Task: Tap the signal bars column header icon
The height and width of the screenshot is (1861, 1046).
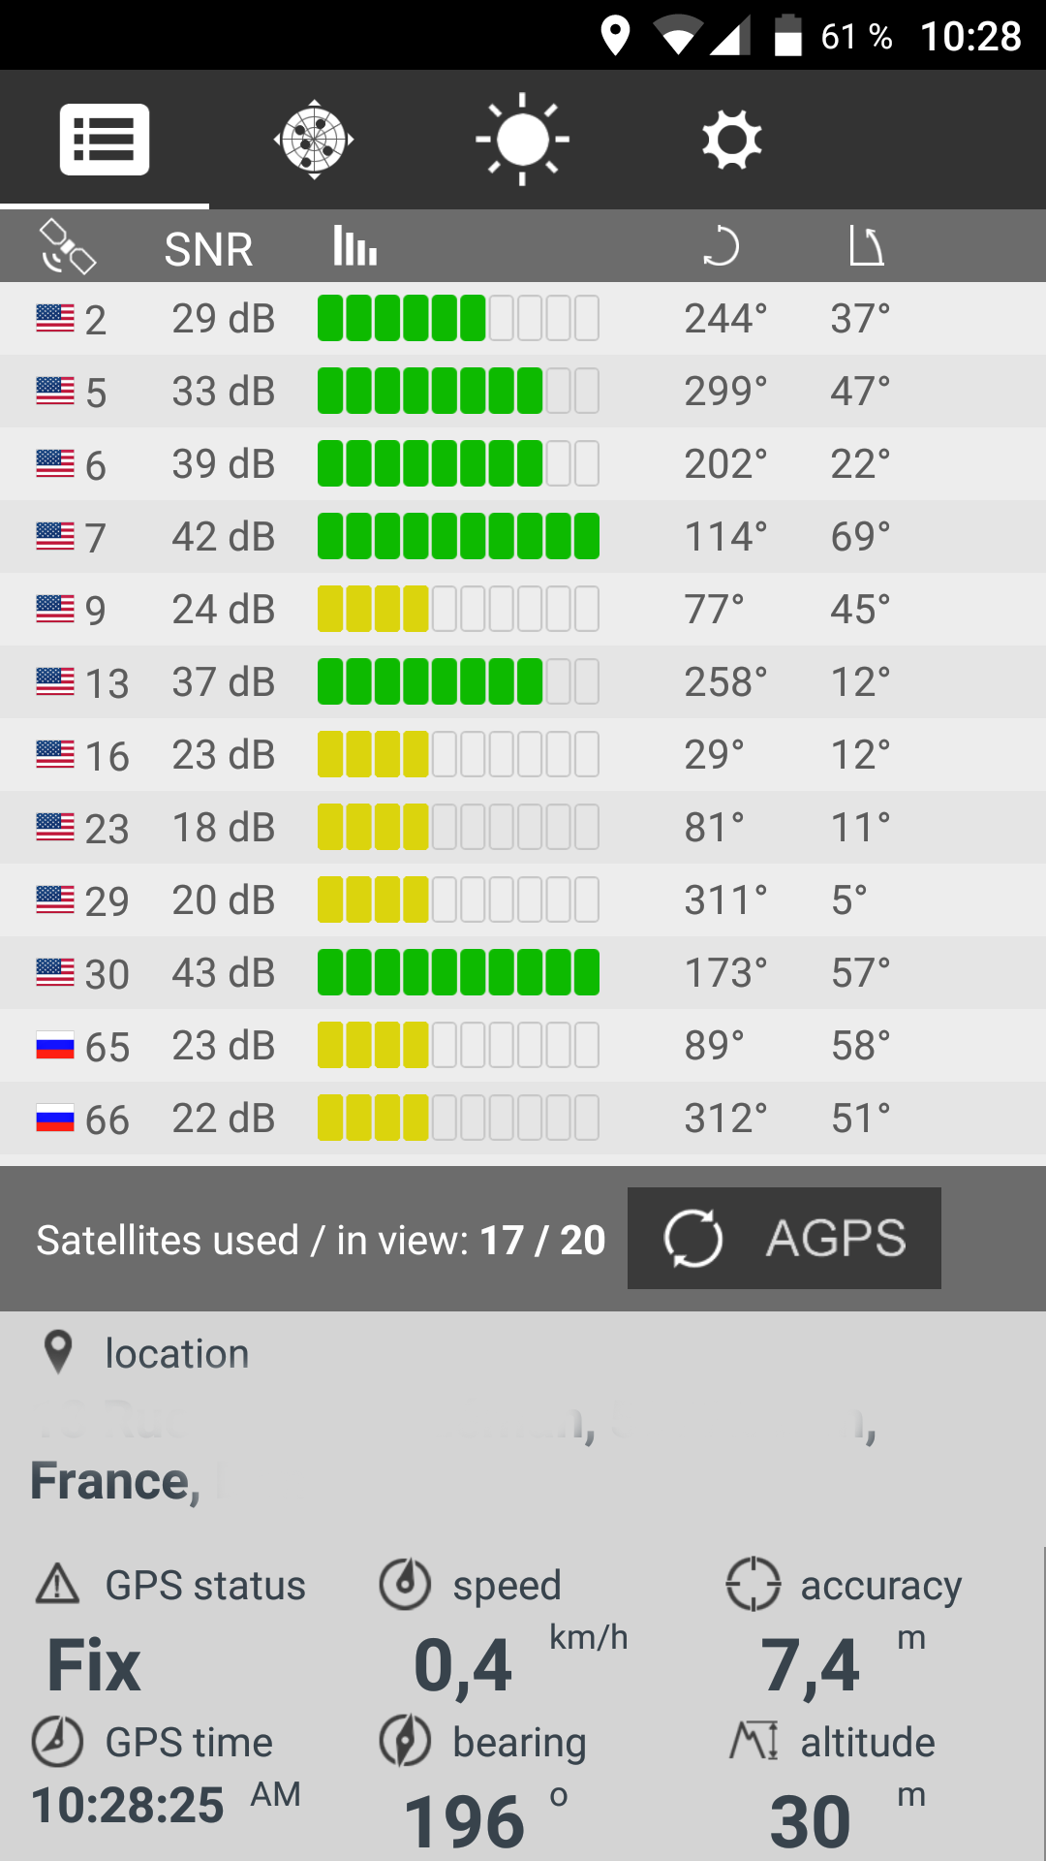Action: pyautogui.click(x=354, y=246)
